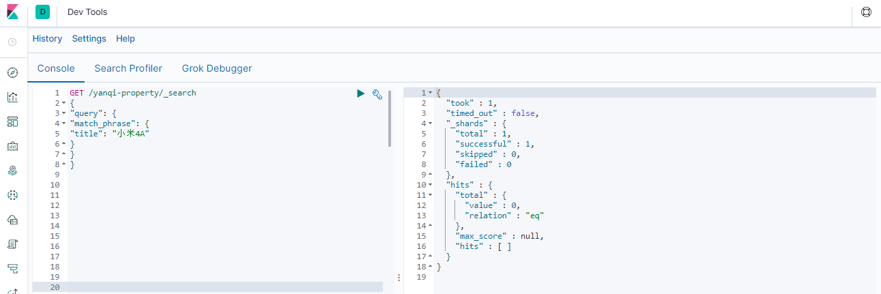
Task: Collapse "_shards" object in response
Action: tap(430, 123)
